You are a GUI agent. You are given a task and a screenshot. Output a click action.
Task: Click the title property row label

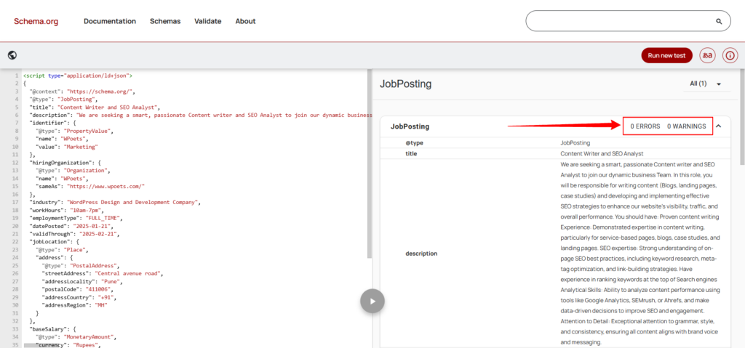[x=411, y=154]
